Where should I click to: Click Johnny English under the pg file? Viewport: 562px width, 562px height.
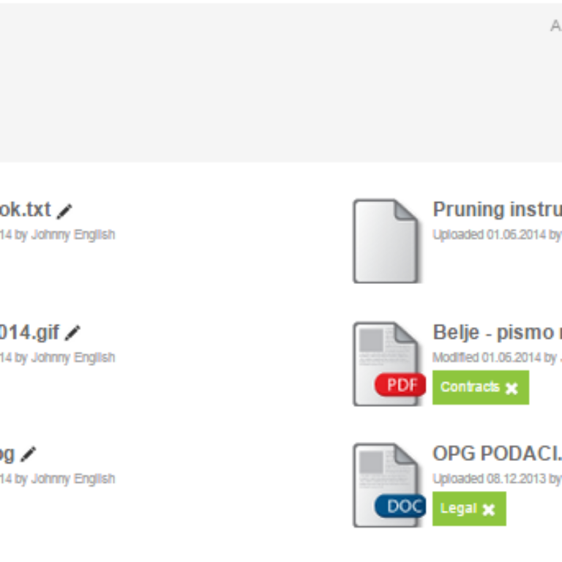(73, 479)
